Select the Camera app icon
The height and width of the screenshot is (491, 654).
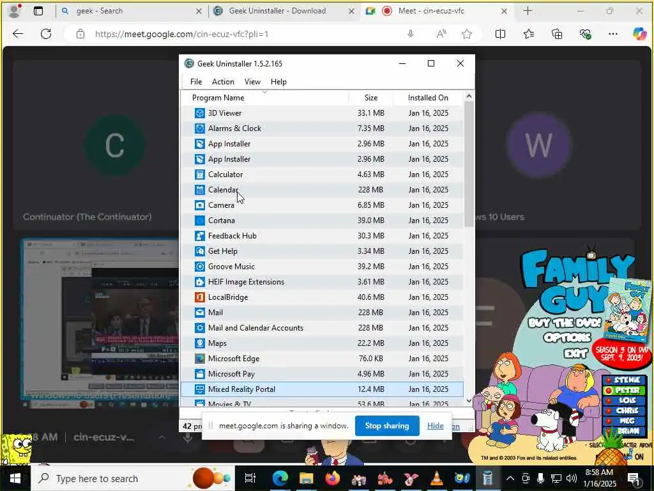coord(200,205)
